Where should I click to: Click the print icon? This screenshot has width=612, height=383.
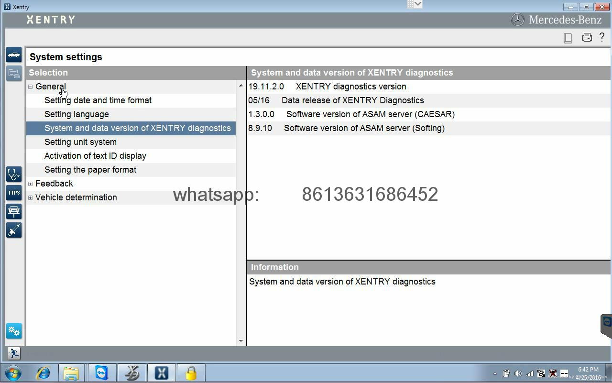point(587,37)
